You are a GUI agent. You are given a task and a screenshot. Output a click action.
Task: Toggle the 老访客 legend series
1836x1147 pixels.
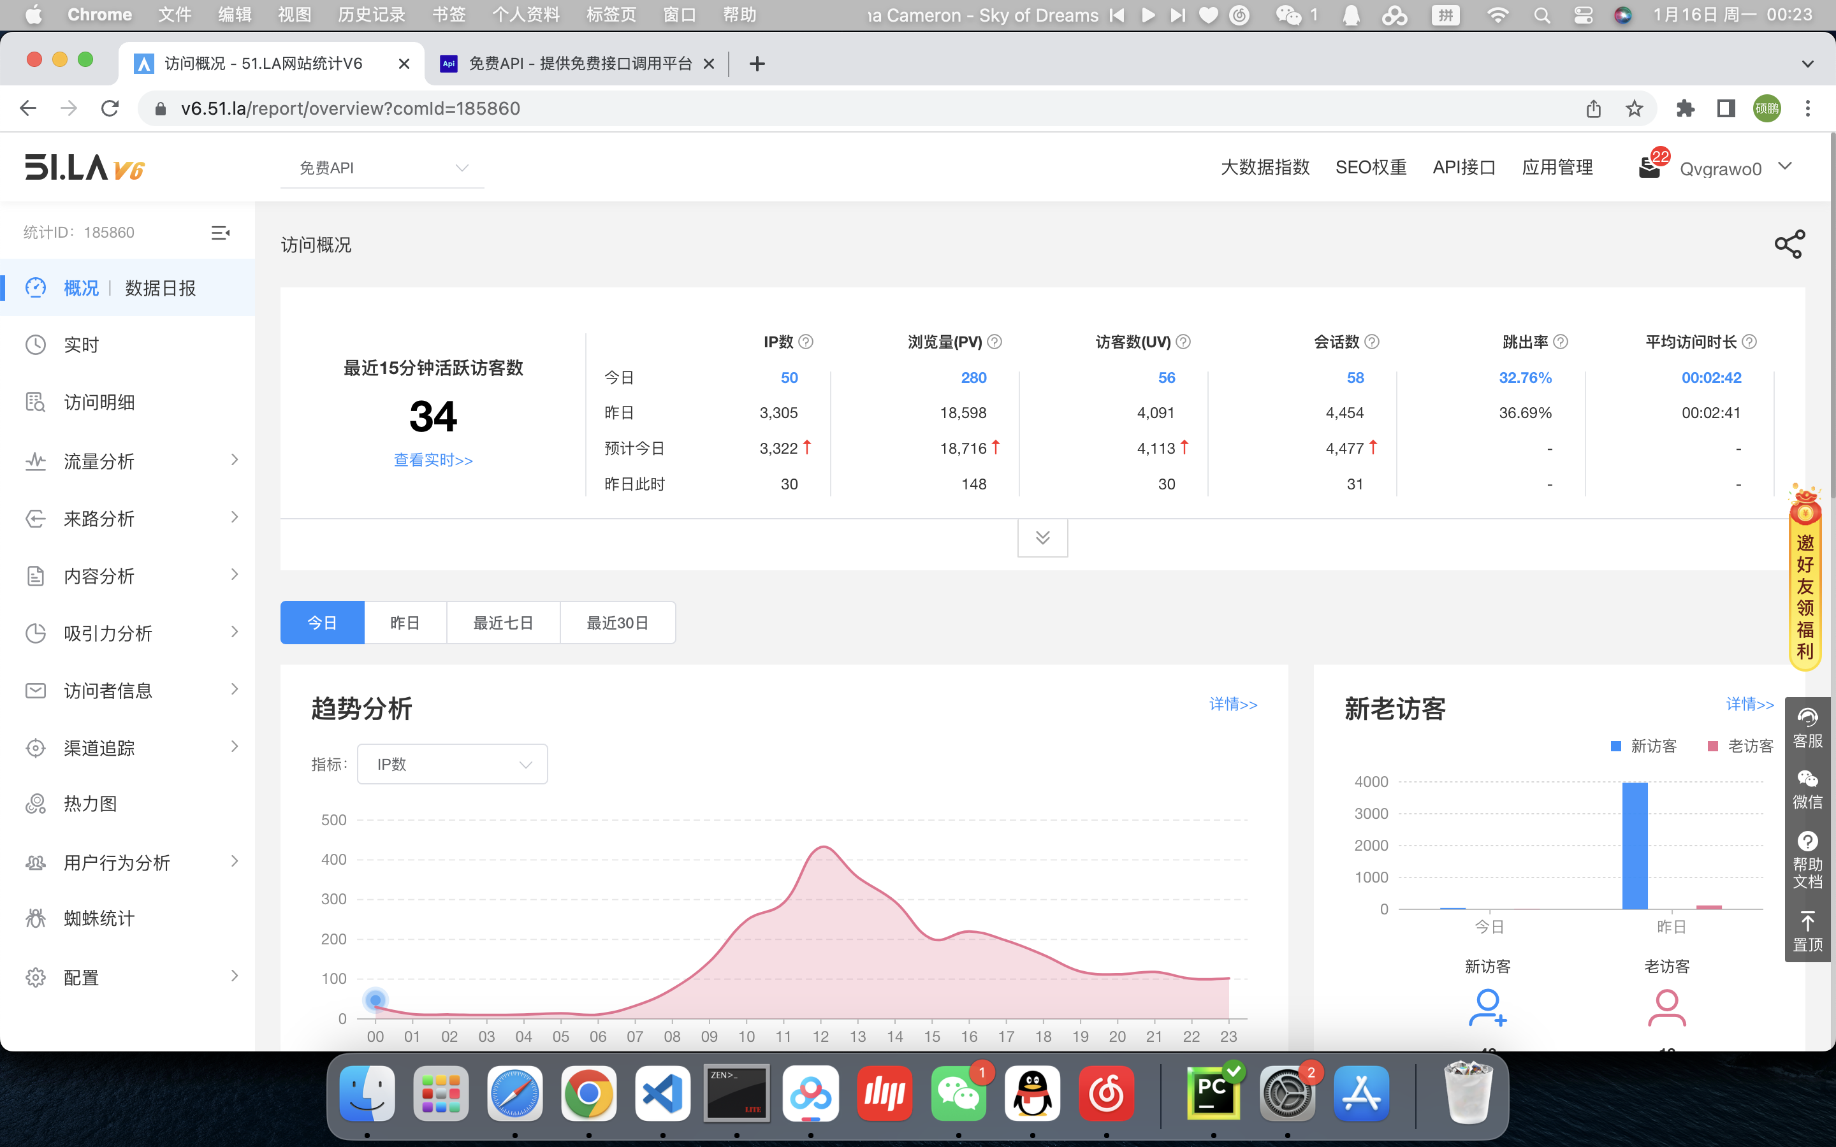[1740, 746]
